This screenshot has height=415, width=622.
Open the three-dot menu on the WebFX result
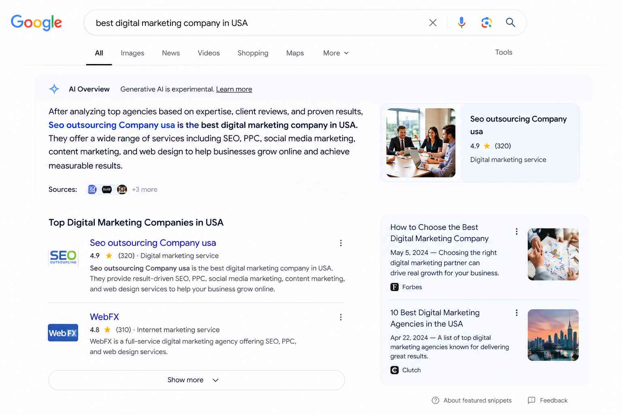[x=341, y=317]
